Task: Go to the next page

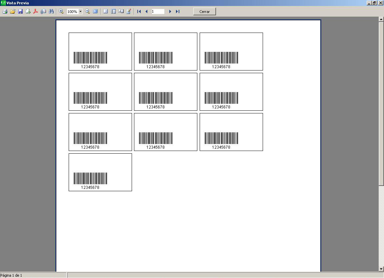Action: (x=170, y=12)
